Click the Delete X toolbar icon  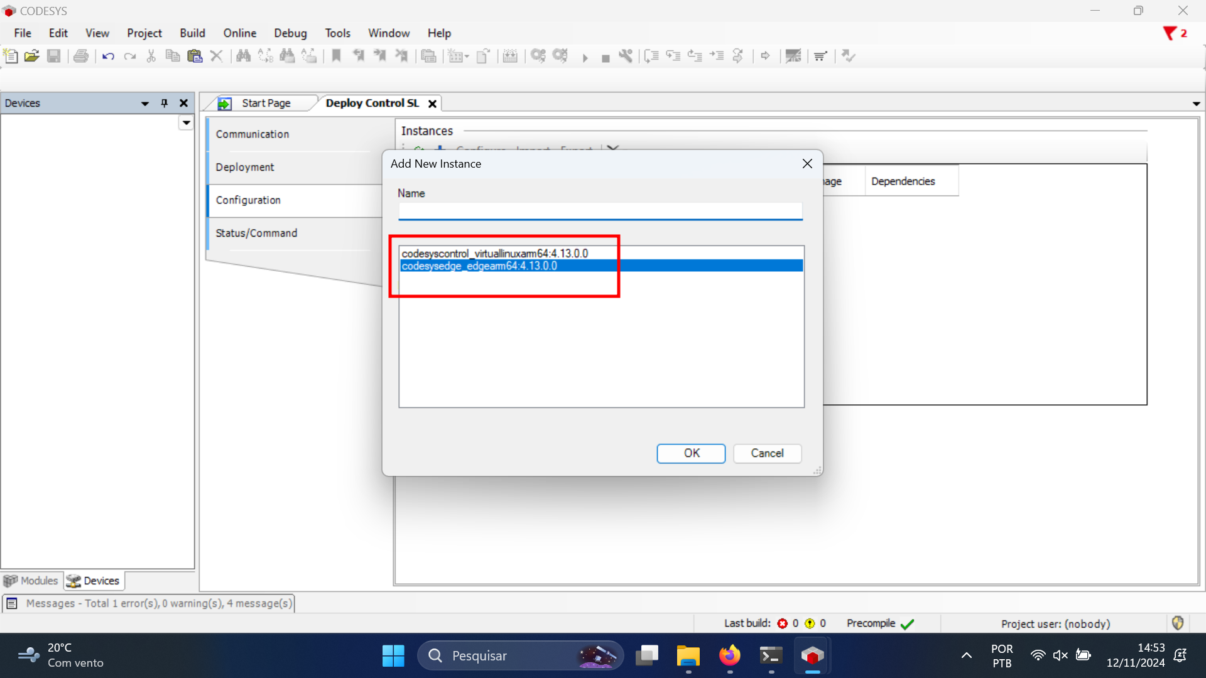pos(217,56)
